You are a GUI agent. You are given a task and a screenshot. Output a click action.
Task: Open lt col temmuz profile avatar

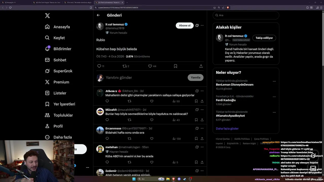pos(100,26)
